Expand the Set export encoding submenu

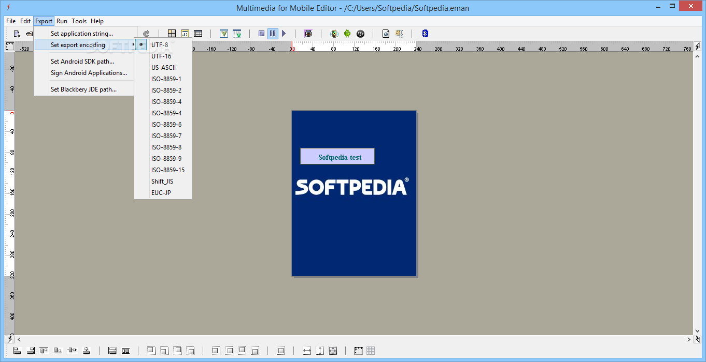tap(84, 45)
